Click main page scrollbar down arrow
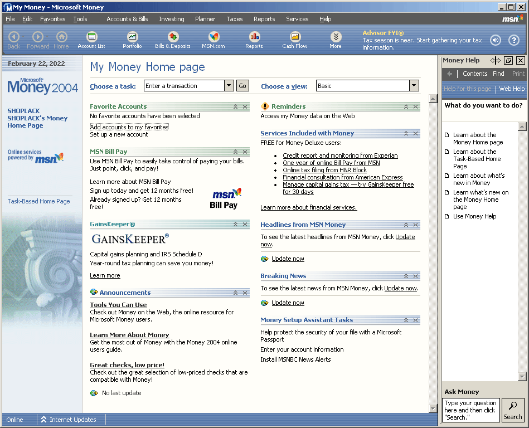Viewport: 529px width, 428px height. point(433,408)
